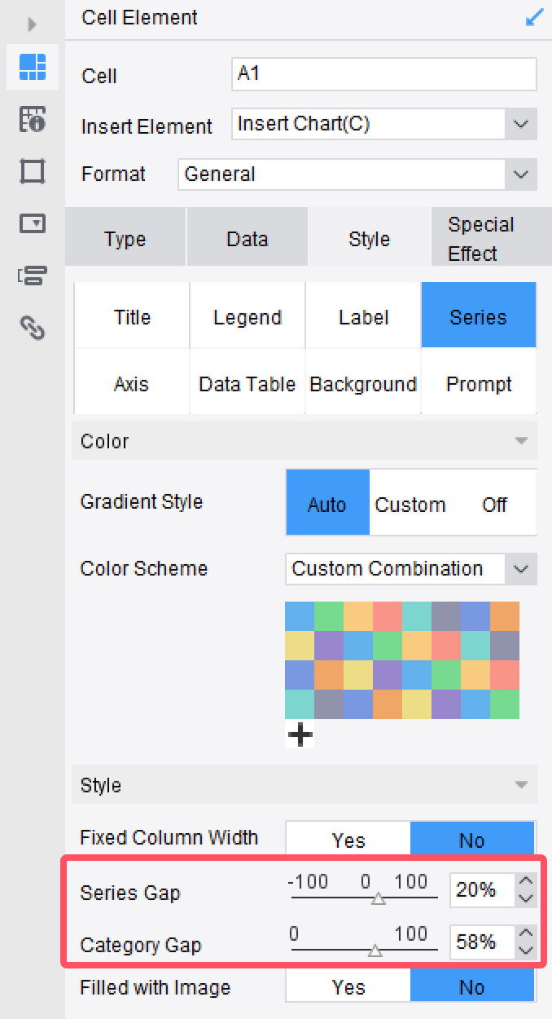Click the Series Gap slider handle
Image resolution: width=552 pixels, height=1019 pixels.
click(x=378, y=899)
